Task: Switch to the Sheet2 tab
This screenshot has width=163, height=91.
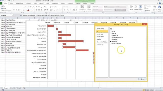Action: pyautogui.click(x=12, y=88)
